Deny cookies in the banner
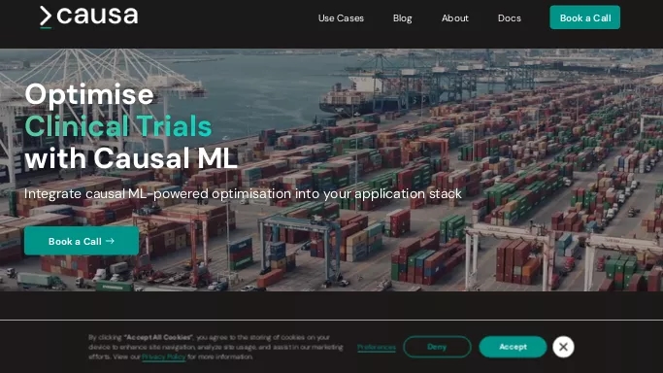The width and height of the screenshot is (663, 373). click(x=437, y=347)
